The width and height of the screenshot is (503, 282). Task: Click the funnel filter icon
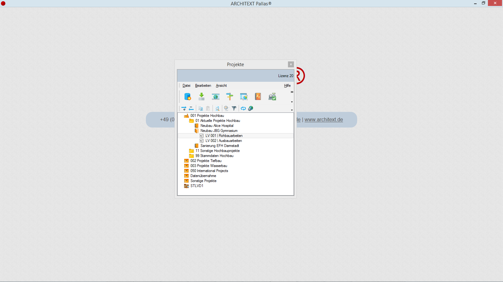pyautogui.click(x=234, y=108)
